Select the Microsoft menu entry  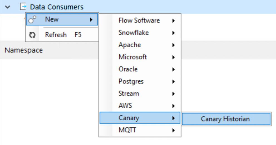click(140, 57)
